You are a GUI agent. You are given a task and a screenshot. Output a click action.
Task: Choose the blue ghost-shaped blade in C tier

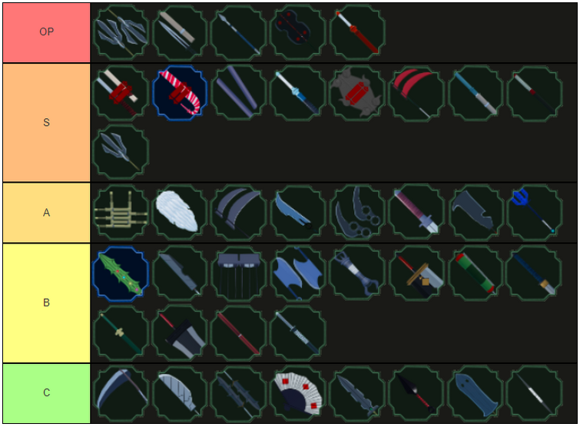click(x=476, y=393)
